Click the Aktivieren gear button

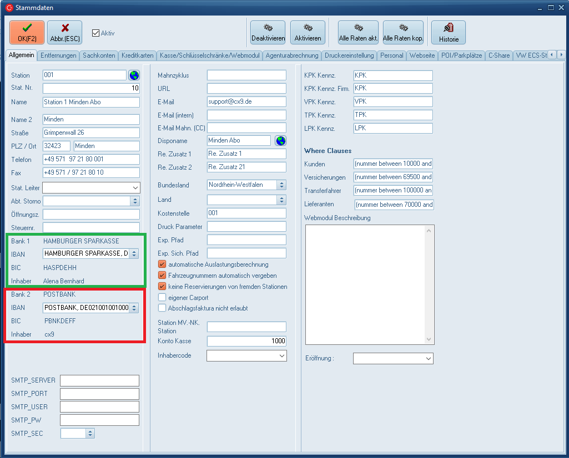coord(308,33)
